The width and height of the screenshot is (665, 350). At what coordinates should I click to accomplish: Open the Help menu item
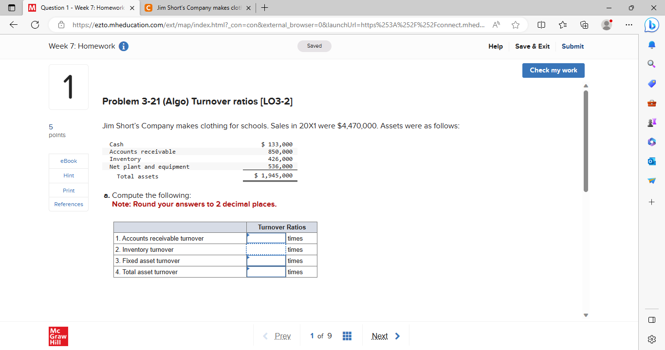pyautogui.click(x=495, y=46)
